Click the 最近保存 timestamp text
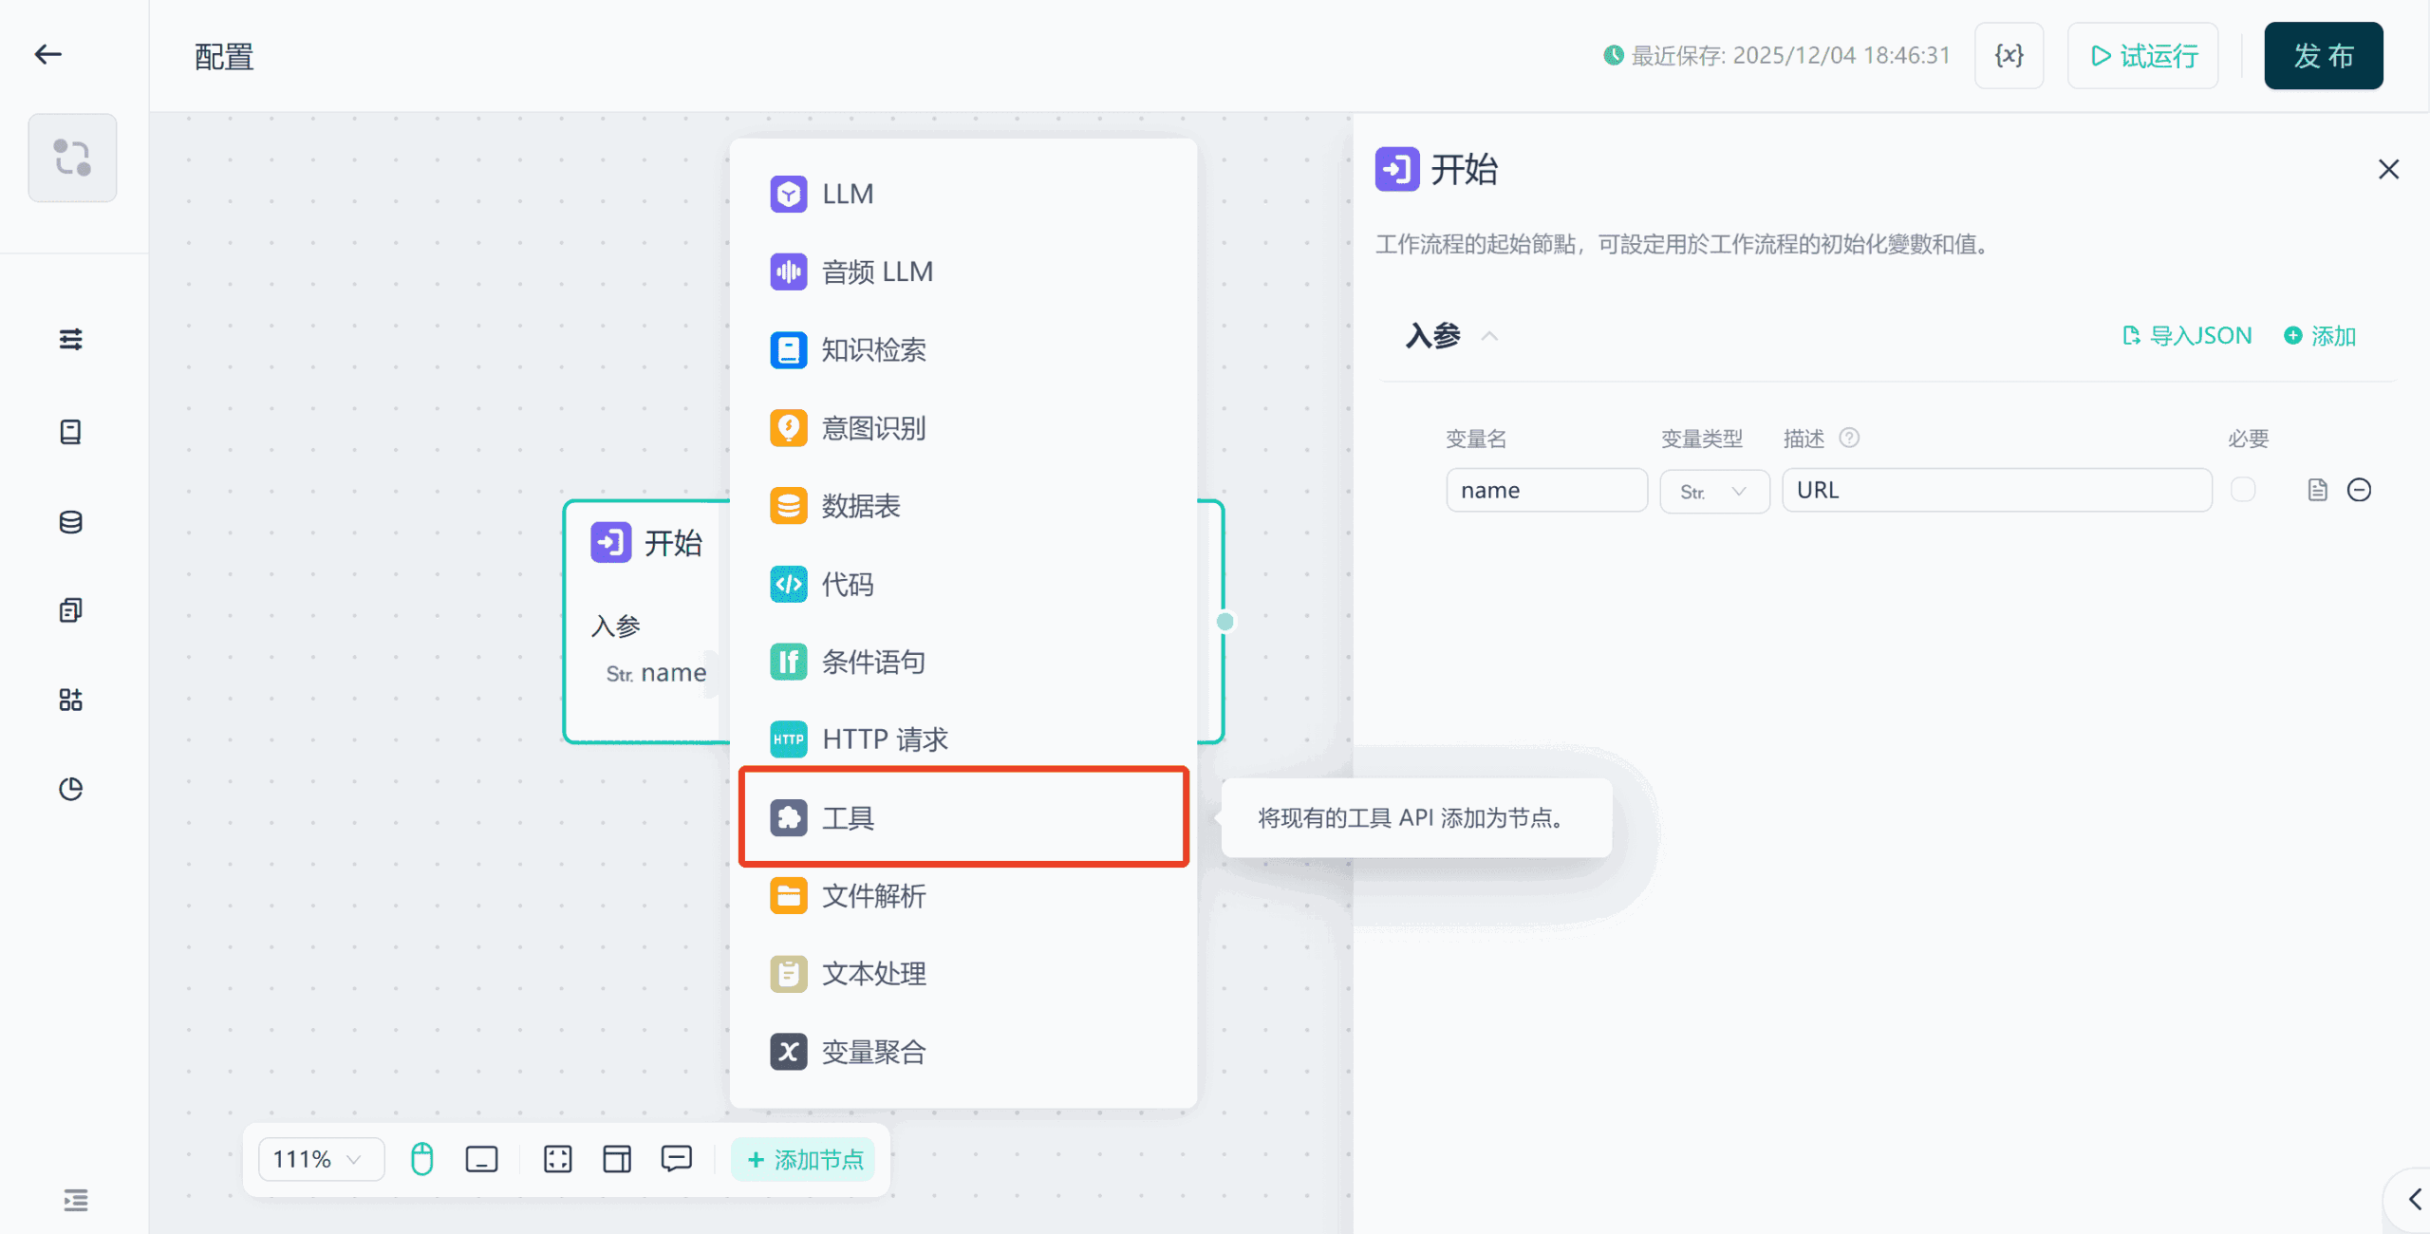The image size is (2430, 1234). point(1776,56)
